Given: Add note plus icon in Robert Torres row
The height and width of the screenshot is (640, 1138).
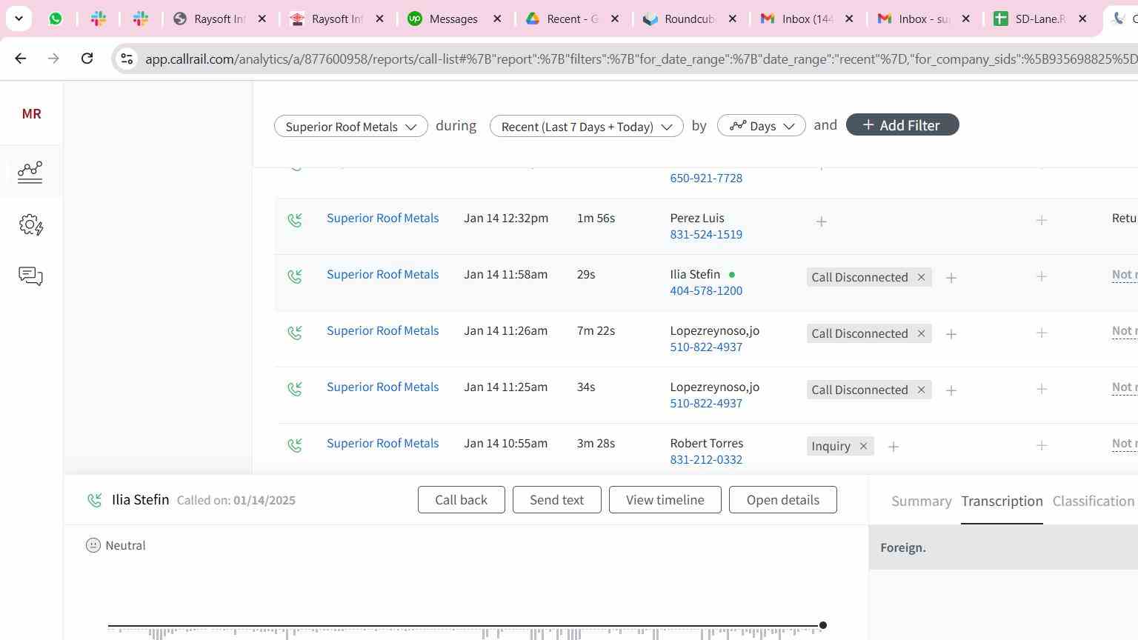Looking at the screenshot, I should pos(1042,445).
